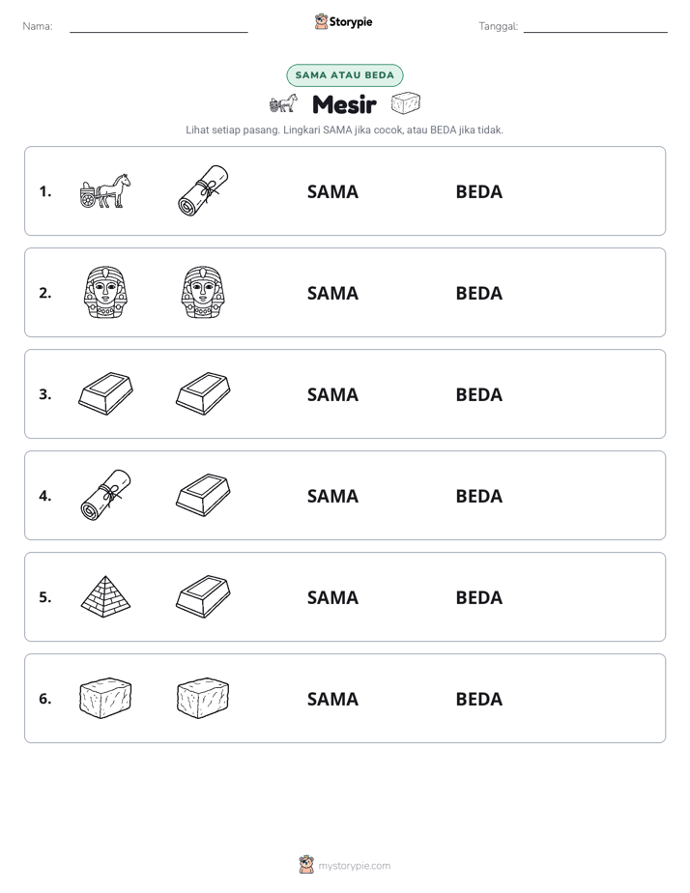Choose SAMA for question 3
Viewport: 690px width, 893px height.
[x=332, y=394]
